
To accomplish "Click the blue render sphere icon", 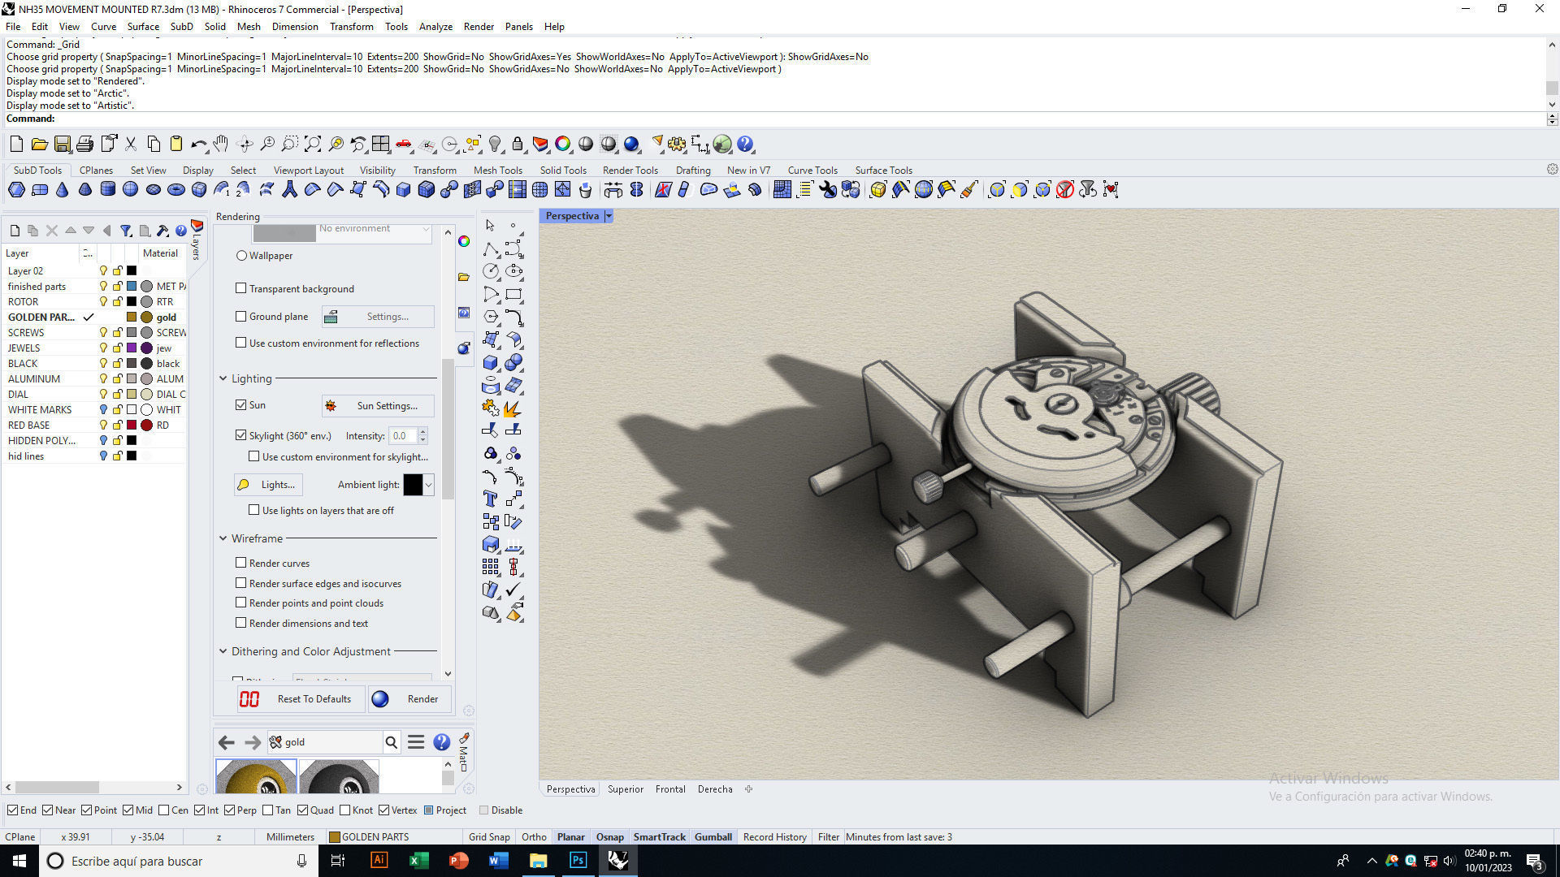I will [x=631, y=145].
